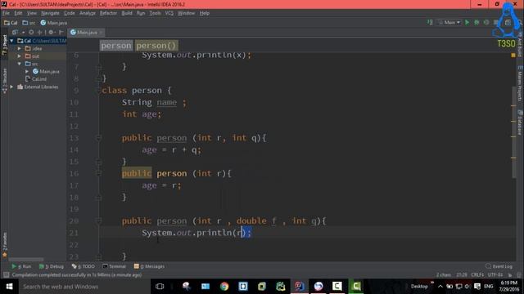
Task: Click Project panel horizontal scrollbar
Action: [x=25, y=260]
